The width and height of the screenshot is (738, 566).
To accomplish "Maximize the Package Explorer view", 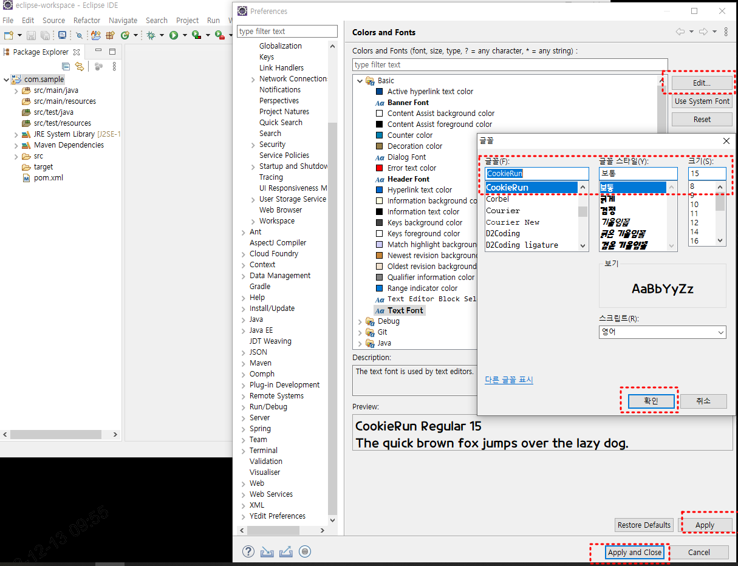I will (x=112, y=52).
